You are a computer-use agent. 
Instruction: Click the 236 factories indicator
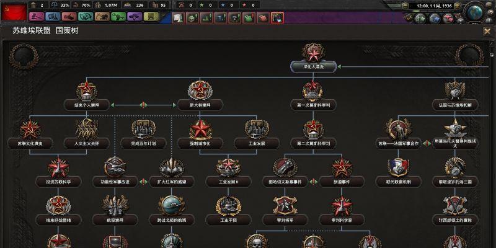tap(135, 5)
